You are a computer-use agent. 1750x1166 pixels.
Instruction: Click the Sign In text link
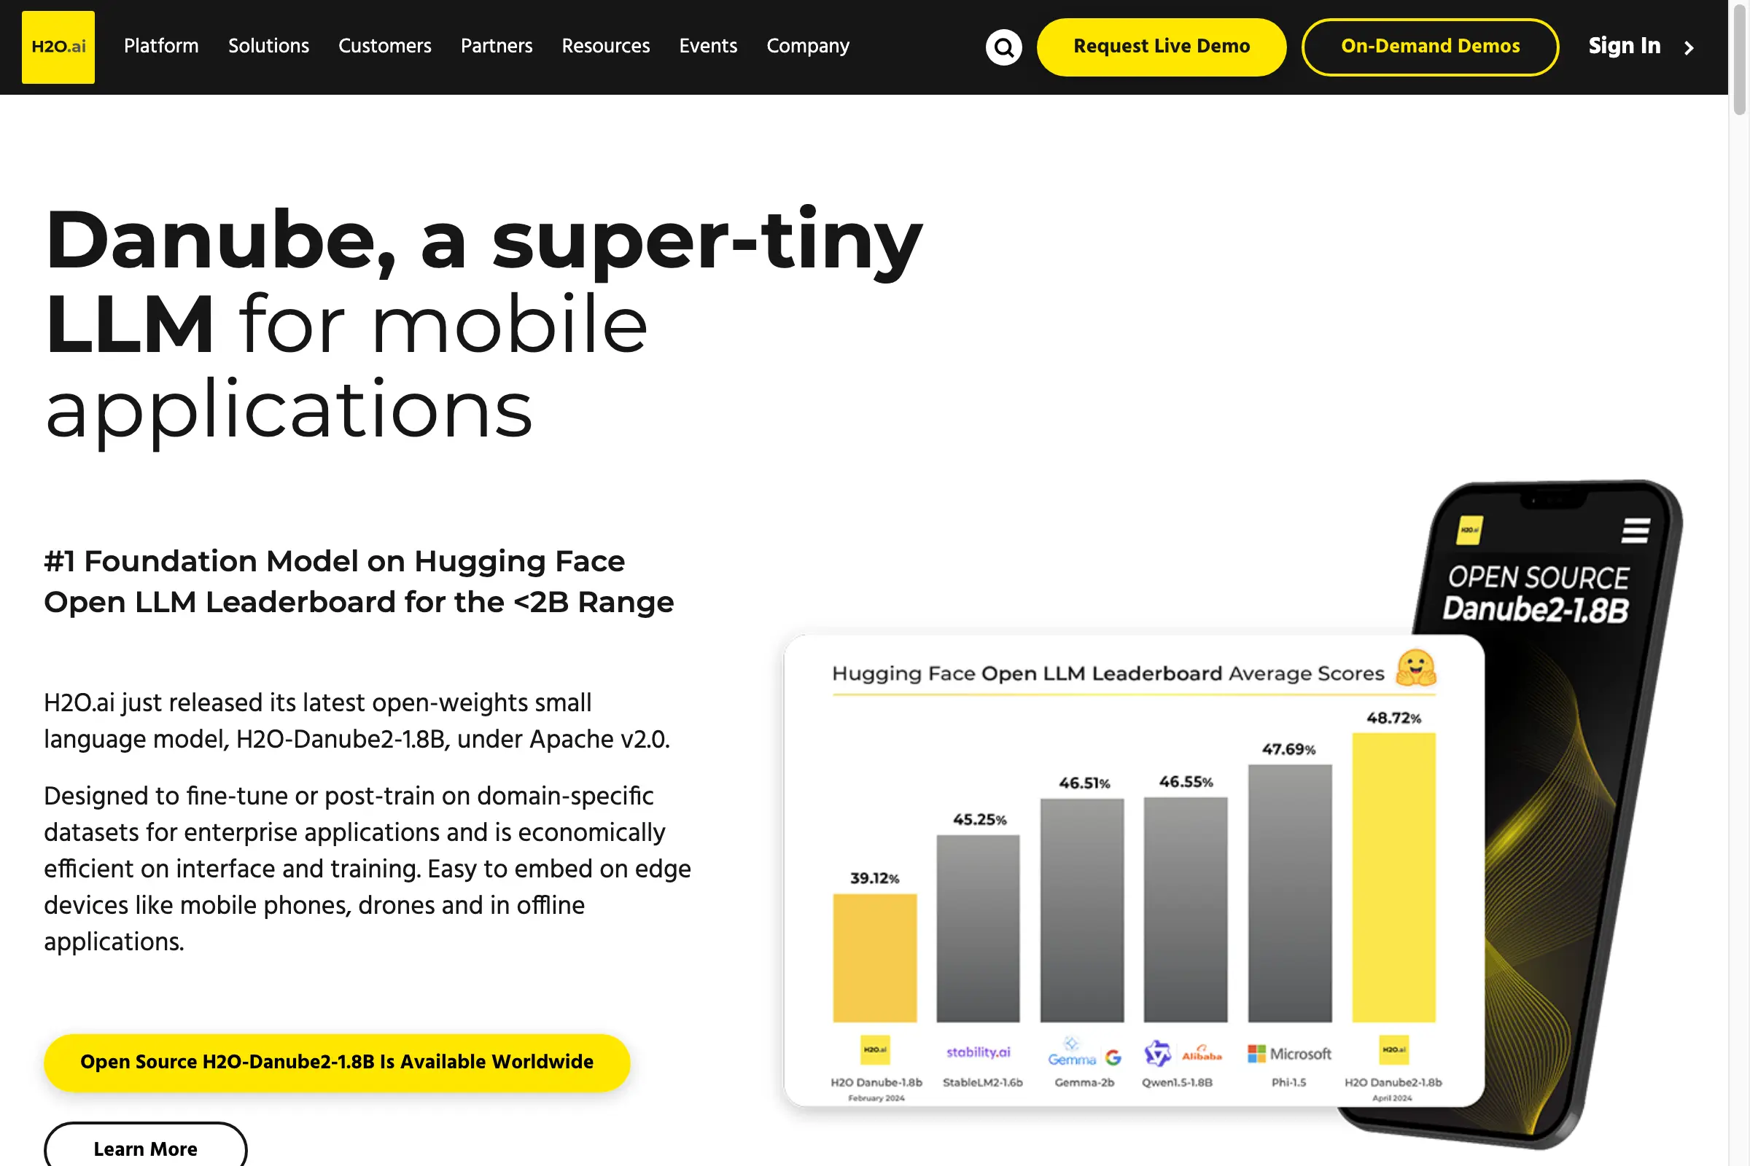click(1624, 45)
